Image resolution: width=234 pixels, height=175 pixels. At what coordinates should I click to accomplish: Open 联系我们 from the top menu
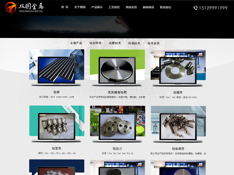(x=165, y=7)
